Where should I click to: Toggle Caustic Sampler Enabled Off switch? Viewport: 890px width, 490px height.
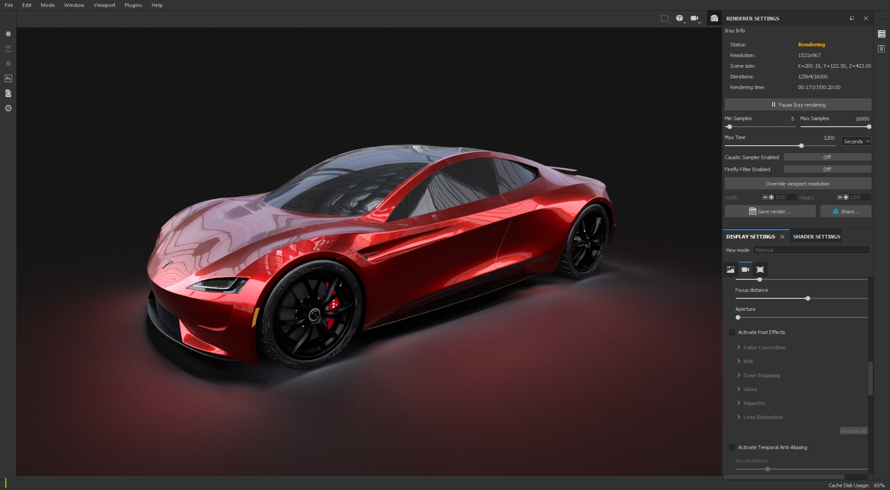click(827, 157)
